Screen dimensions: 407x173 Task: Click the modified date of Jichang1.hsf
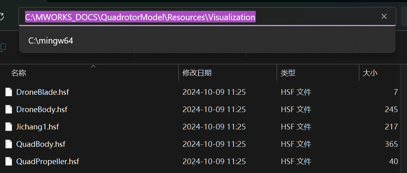pos(214,127)
